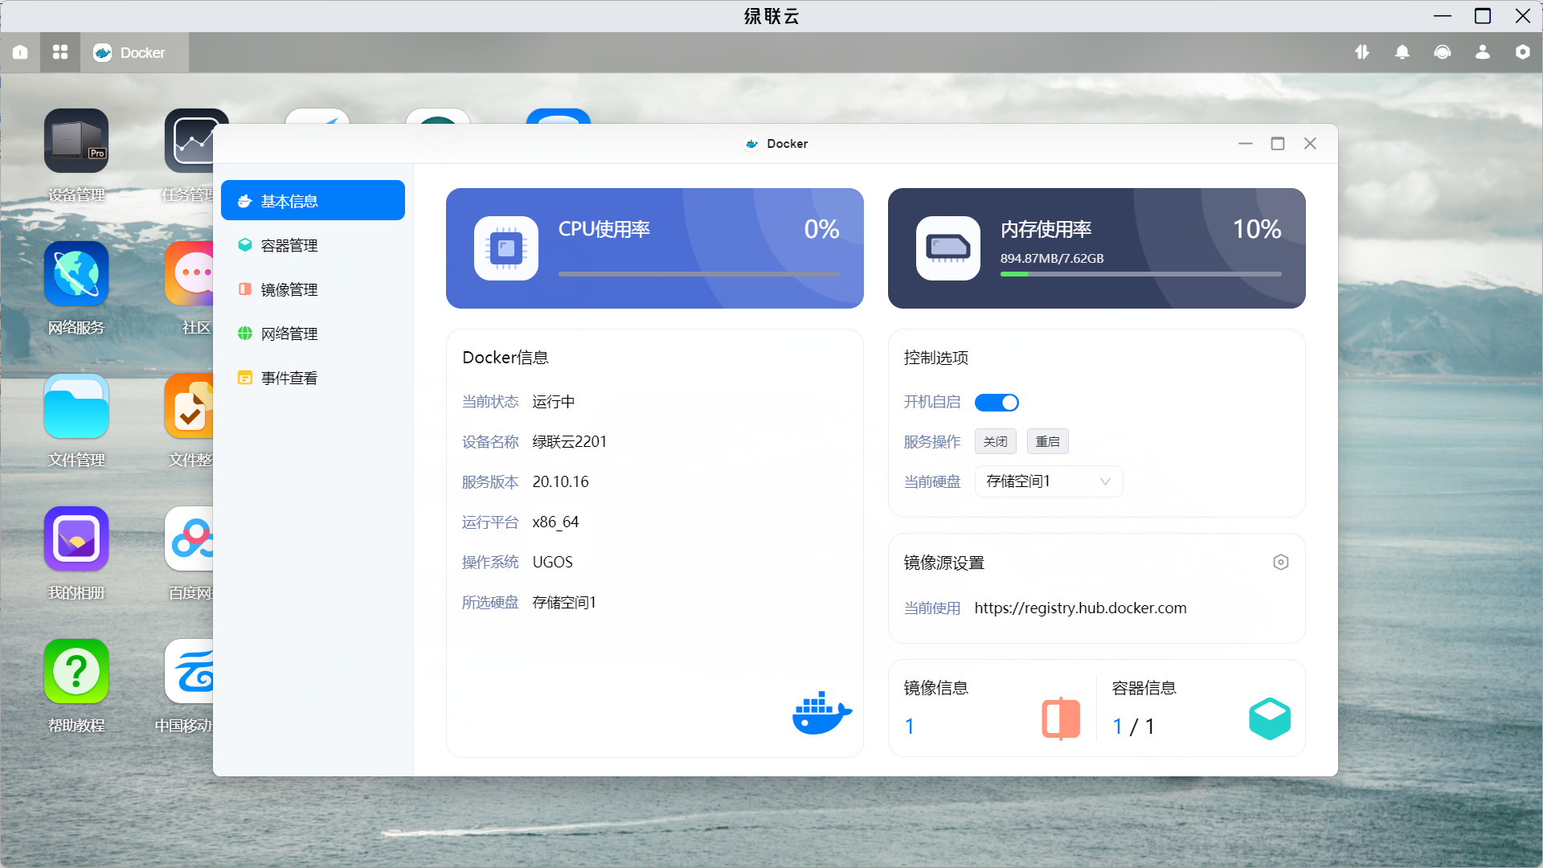Click the notification bell icon

coord(1402,52)
